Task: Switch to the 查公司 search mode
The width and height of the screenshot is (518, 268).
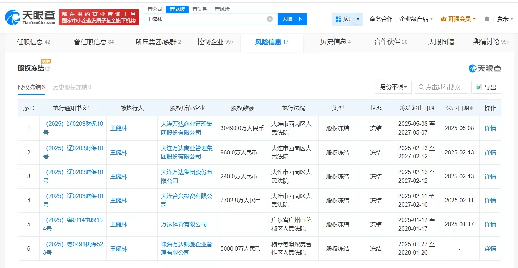Action: (x=155, y=9)
